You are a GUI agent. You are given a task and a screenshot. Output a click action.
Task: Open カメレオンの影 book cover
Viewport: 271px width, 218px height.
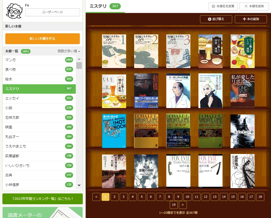pos(243,131)
